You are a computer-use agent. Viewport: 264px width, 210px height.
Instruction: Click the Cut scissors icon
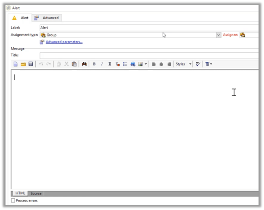click(66, 64)
